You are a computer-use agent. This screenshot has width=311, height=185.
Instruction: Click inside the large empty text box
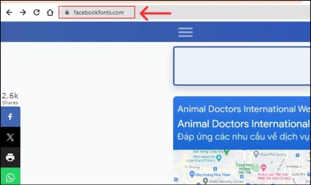242,66
